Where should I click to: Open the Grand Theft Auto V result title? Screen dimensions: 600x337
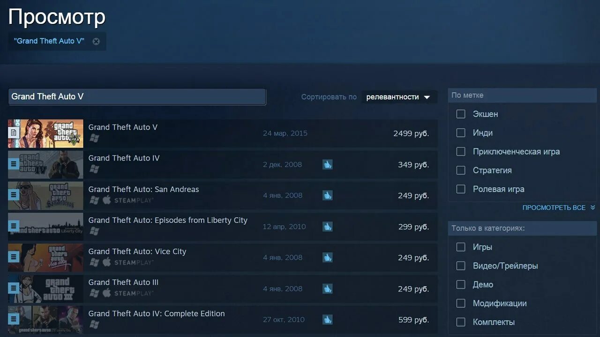(123, 127)
